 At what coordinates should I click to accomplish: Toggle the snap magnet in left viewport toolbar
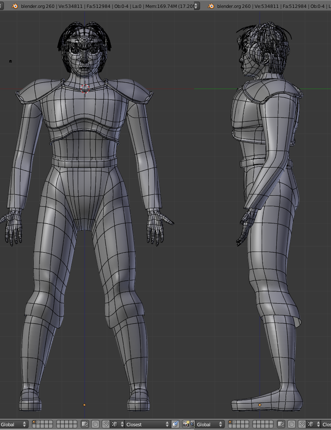pyautogui.click(x=105, y=425)
